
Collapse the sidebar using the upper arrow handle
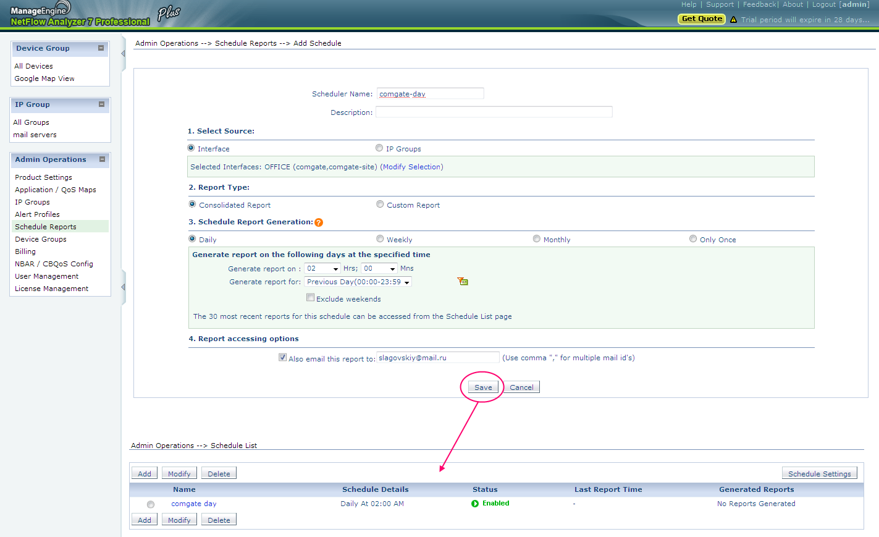point(123,54)
